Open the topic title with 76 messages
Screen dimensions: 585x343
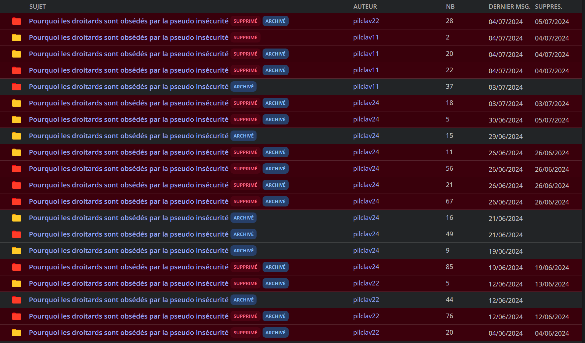(x=128, y=316)
